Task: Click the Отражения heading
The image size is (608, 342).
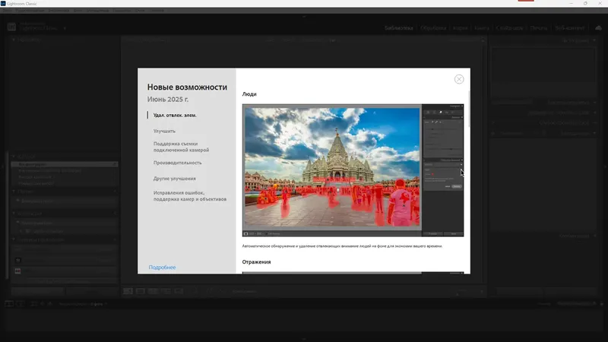Action: point(256,262)
